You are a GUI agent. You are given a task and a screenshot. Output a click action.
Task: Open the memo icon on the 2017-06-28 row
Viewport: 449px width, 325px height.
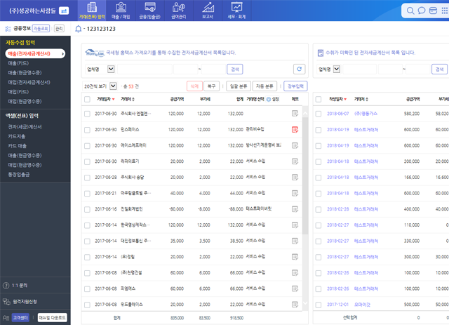tap(295, 178)
